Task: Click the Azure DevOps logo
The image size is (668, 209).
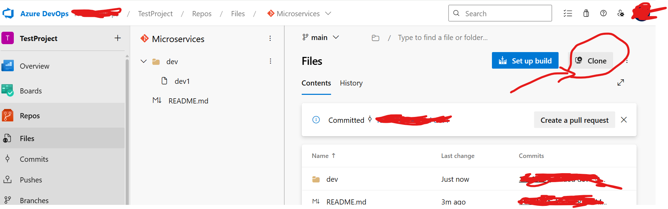Action: click(9, 13)
